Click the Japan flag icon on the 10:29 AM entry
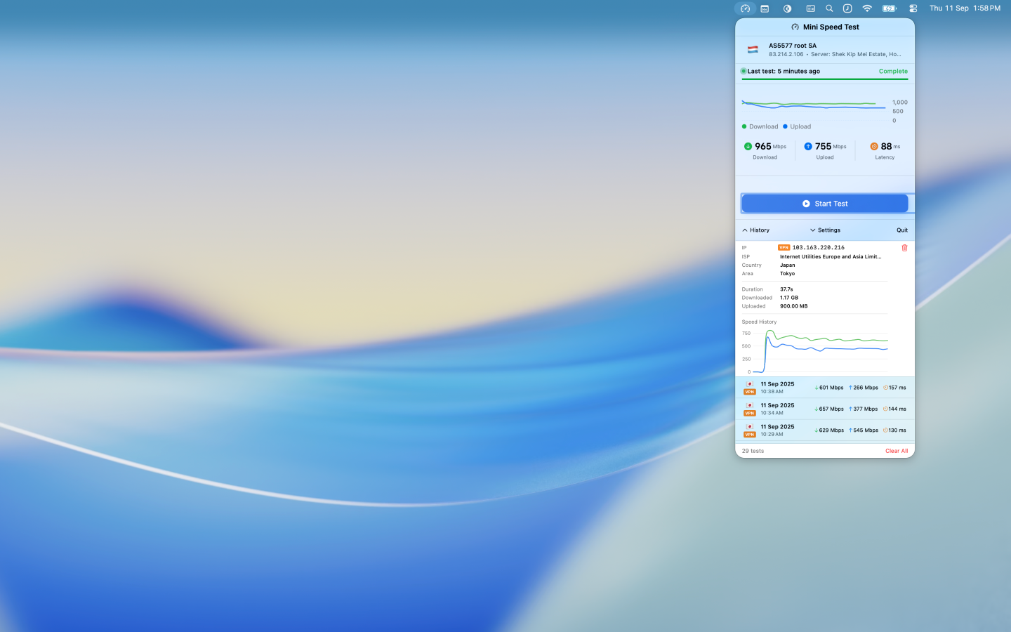Screen dimensions: 1011x632 pos(750,426)
